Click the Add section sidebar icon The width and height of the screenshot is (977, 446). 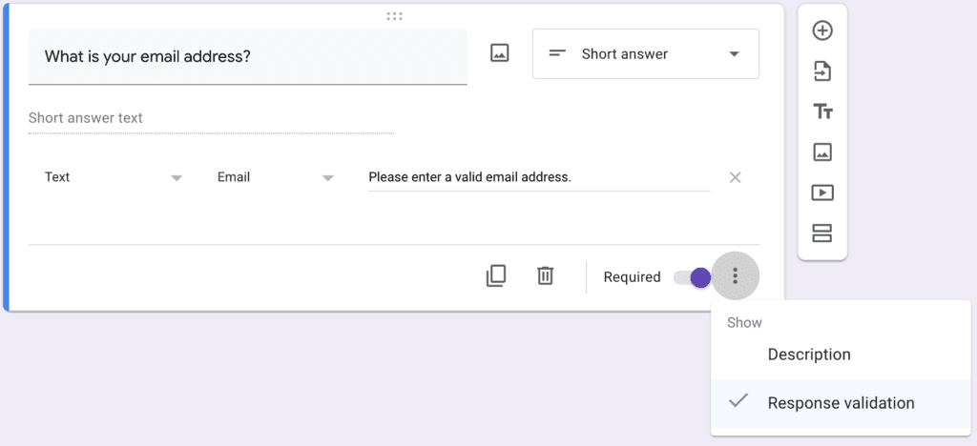821,233
